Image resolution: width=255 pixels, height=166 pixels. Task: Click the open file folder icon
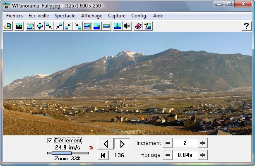click(8, 26)
